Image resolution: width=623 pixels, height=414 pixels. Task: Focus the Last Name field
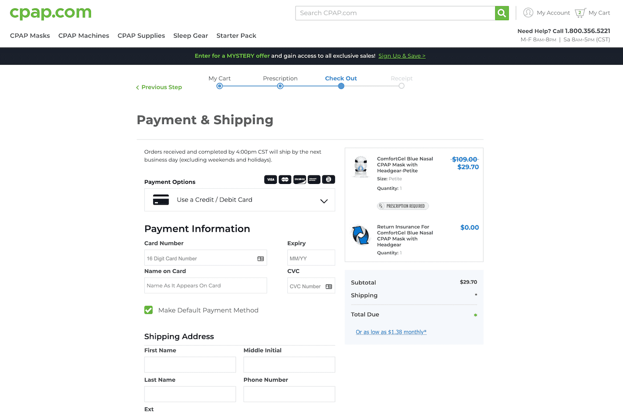click(x=190, y=394)
